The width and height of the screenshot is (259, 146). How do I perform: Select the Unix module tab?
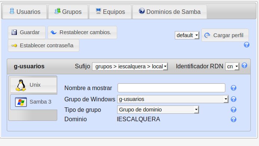[34, 85]
